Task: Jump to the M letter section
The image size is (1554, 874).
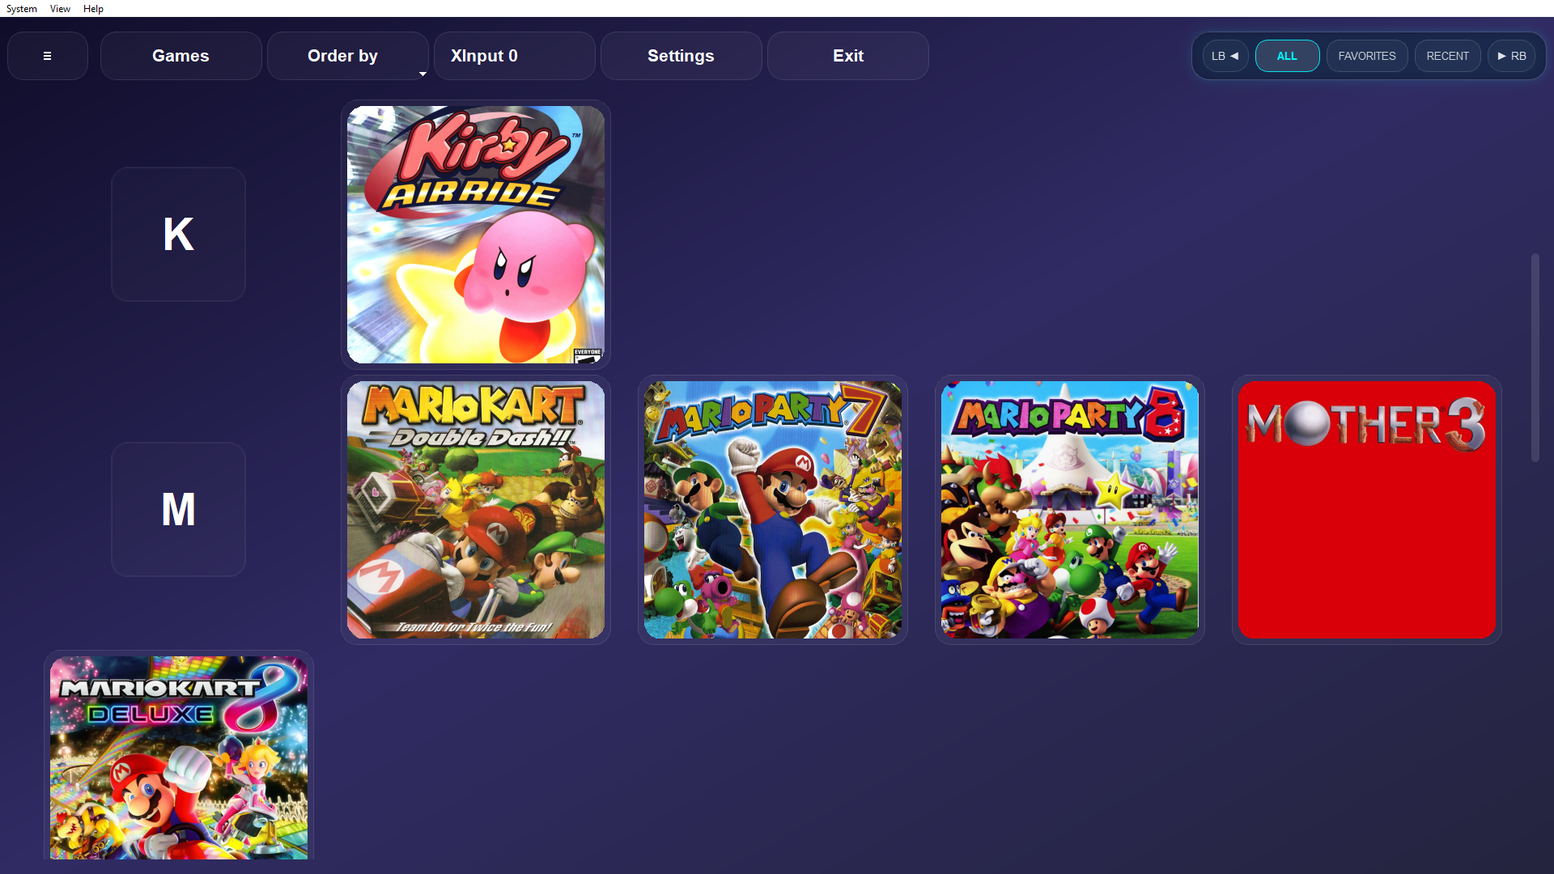Action: tap(178, 510)
